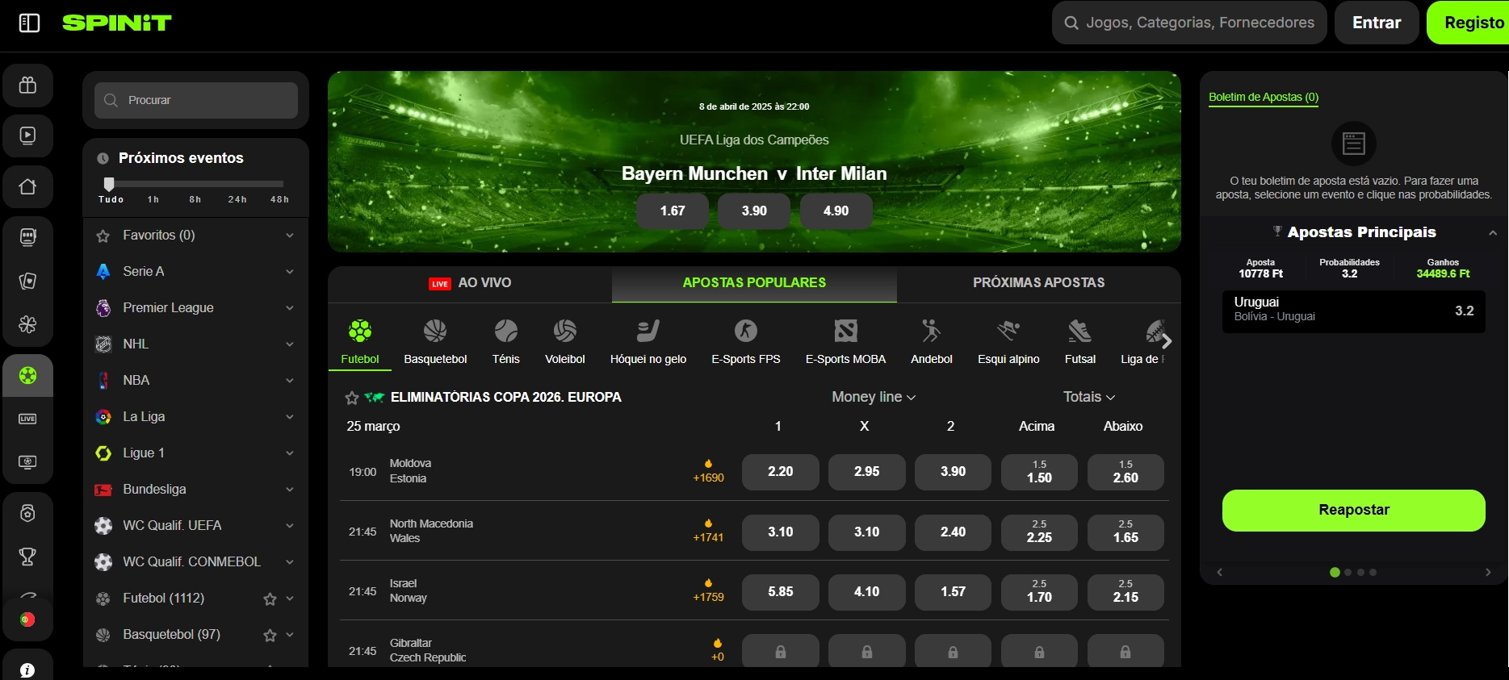Open Boletim de Apostas (0) tab
Viewport: 1509px width, 680px height.
[1263, 97]
